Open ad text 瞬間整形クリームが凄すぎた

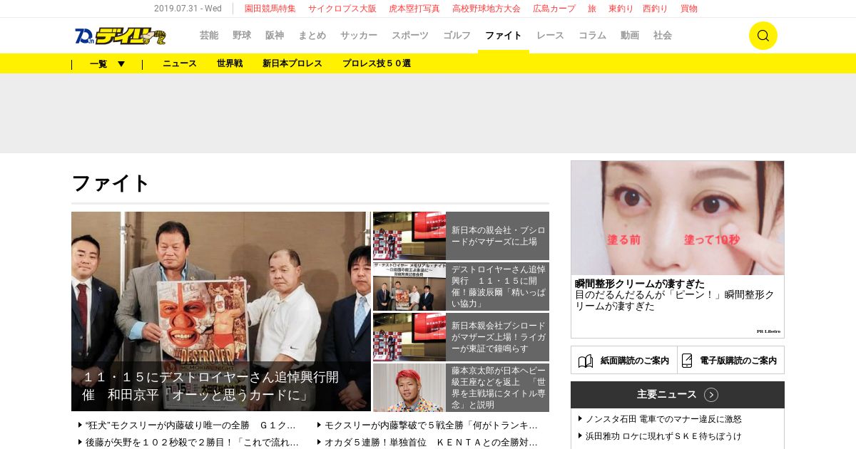point(640,284)
